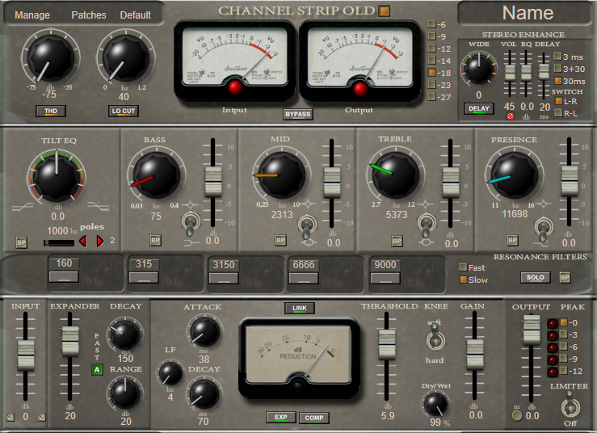Viewport: 597px width, 433px height.
Task: Open the Manage menu
Action: pyautogui.click(x=32, y=15)
